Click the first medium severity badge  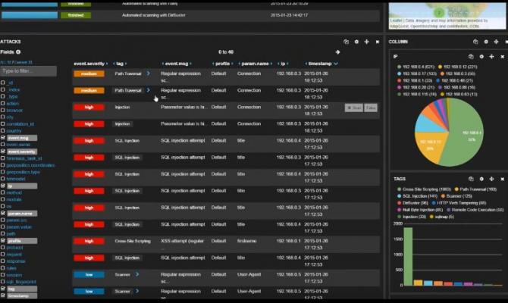click(89, 73)
